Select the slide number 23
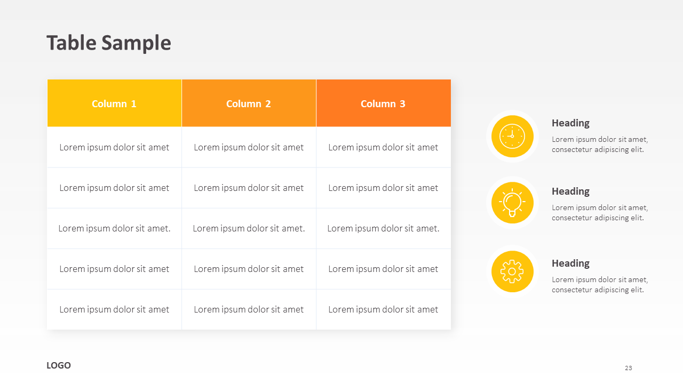 pos(628,368)
